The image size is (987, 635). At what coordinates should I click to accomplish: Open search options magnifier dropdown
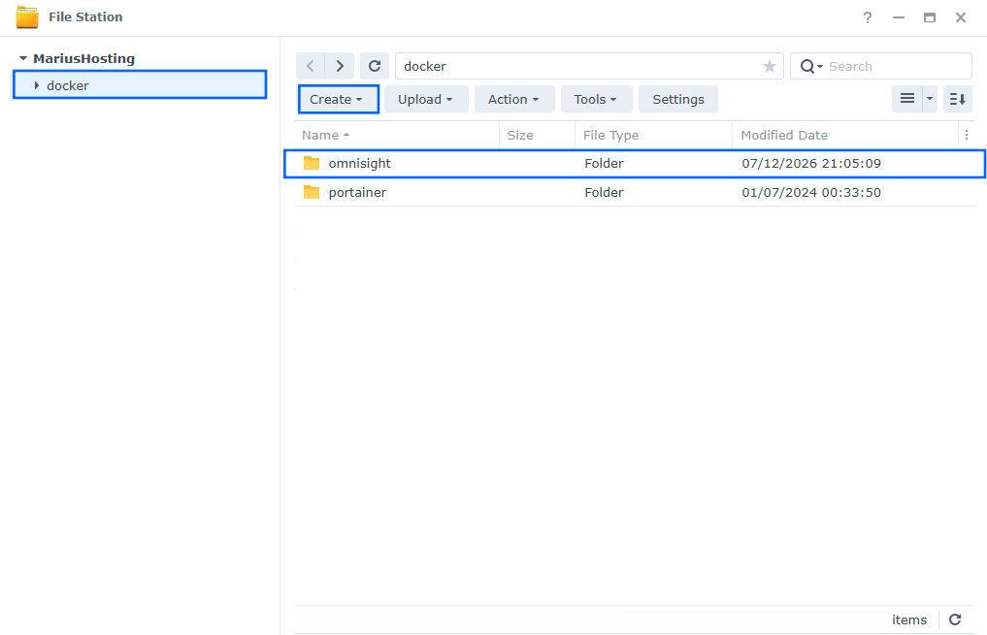pos(811,66)
